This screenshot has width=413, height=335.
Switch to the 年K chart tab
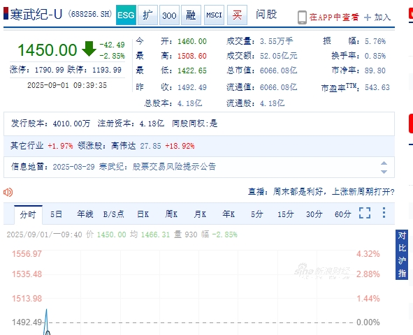click(x=229, y=214)
